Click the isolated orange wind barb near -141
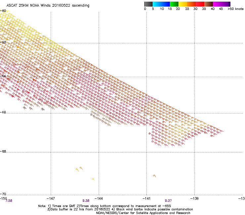Viewport: 245px width, 215px height. (x=154, y=176)
